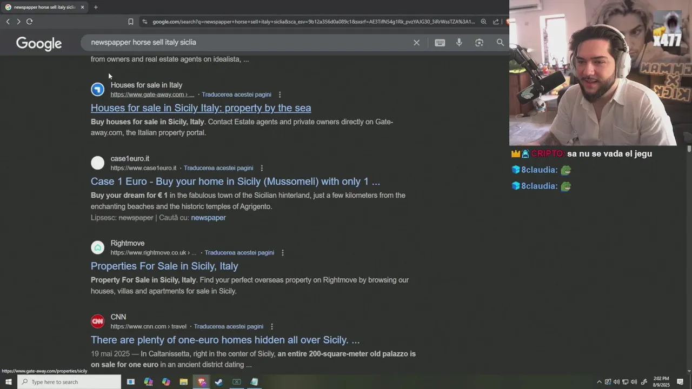This screenshot has height=389, width=692.
Task: Click the share icon in the address bar
Action: (496, 22)
